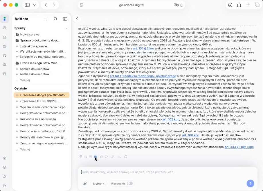Open the notebook icon in left rail
This screenshot has width=263, height=191.
[x=5, y=74]
